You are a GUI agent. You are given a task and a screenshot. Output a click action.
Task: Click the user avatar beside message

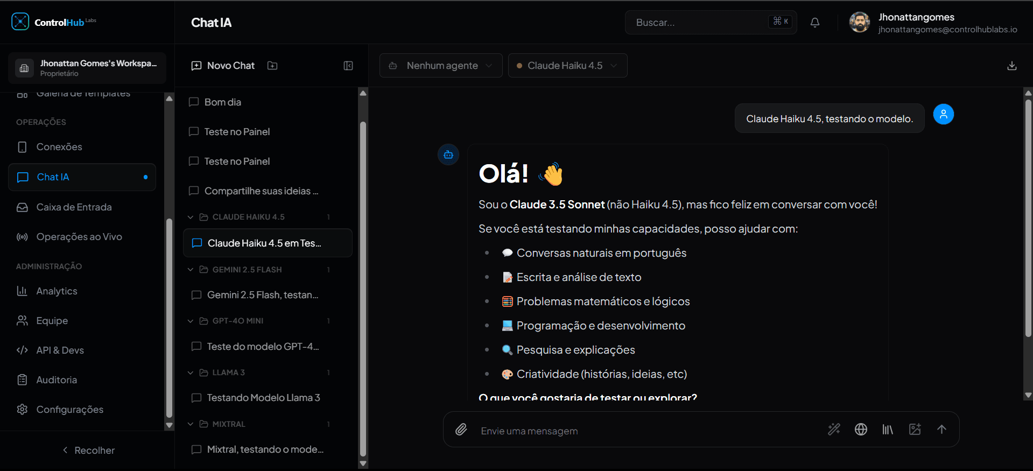(943, 114)
